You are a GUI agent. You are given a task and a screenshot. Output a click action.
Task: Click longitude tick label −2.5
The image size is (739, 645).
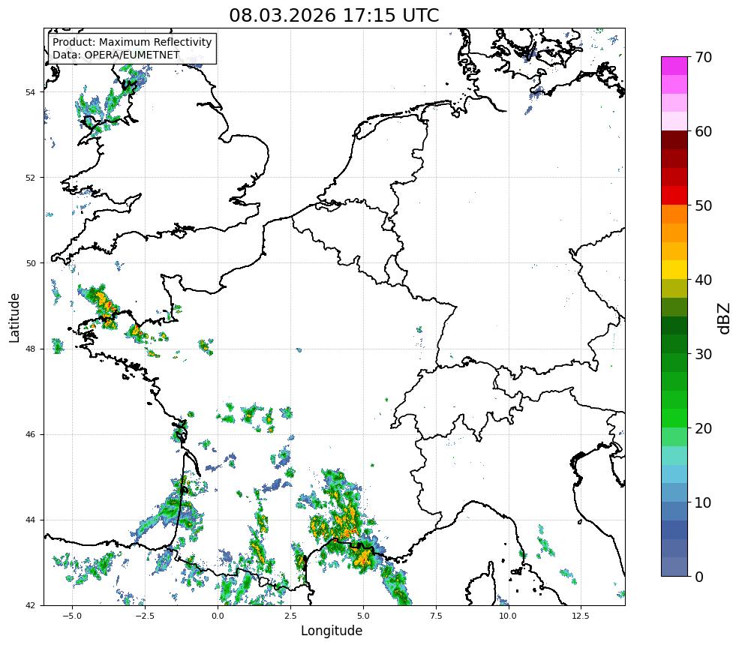pos(145,616)
